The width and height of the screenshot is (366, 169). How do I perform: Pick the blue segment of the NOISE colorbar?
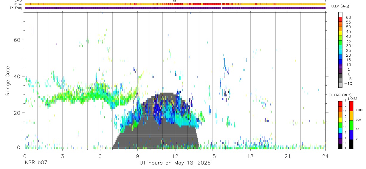pos(351,134)
